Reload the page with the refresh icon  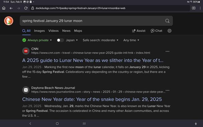26,8
